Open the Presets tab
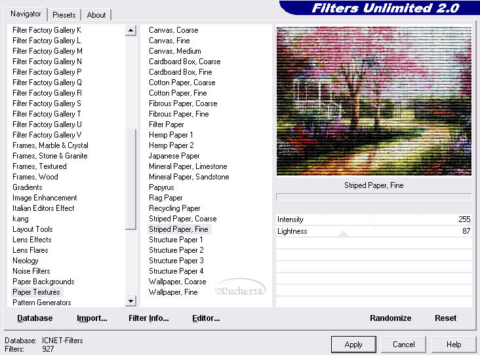Image resolution: width=480 pixels, height=355 pixels. pos(64,15)
